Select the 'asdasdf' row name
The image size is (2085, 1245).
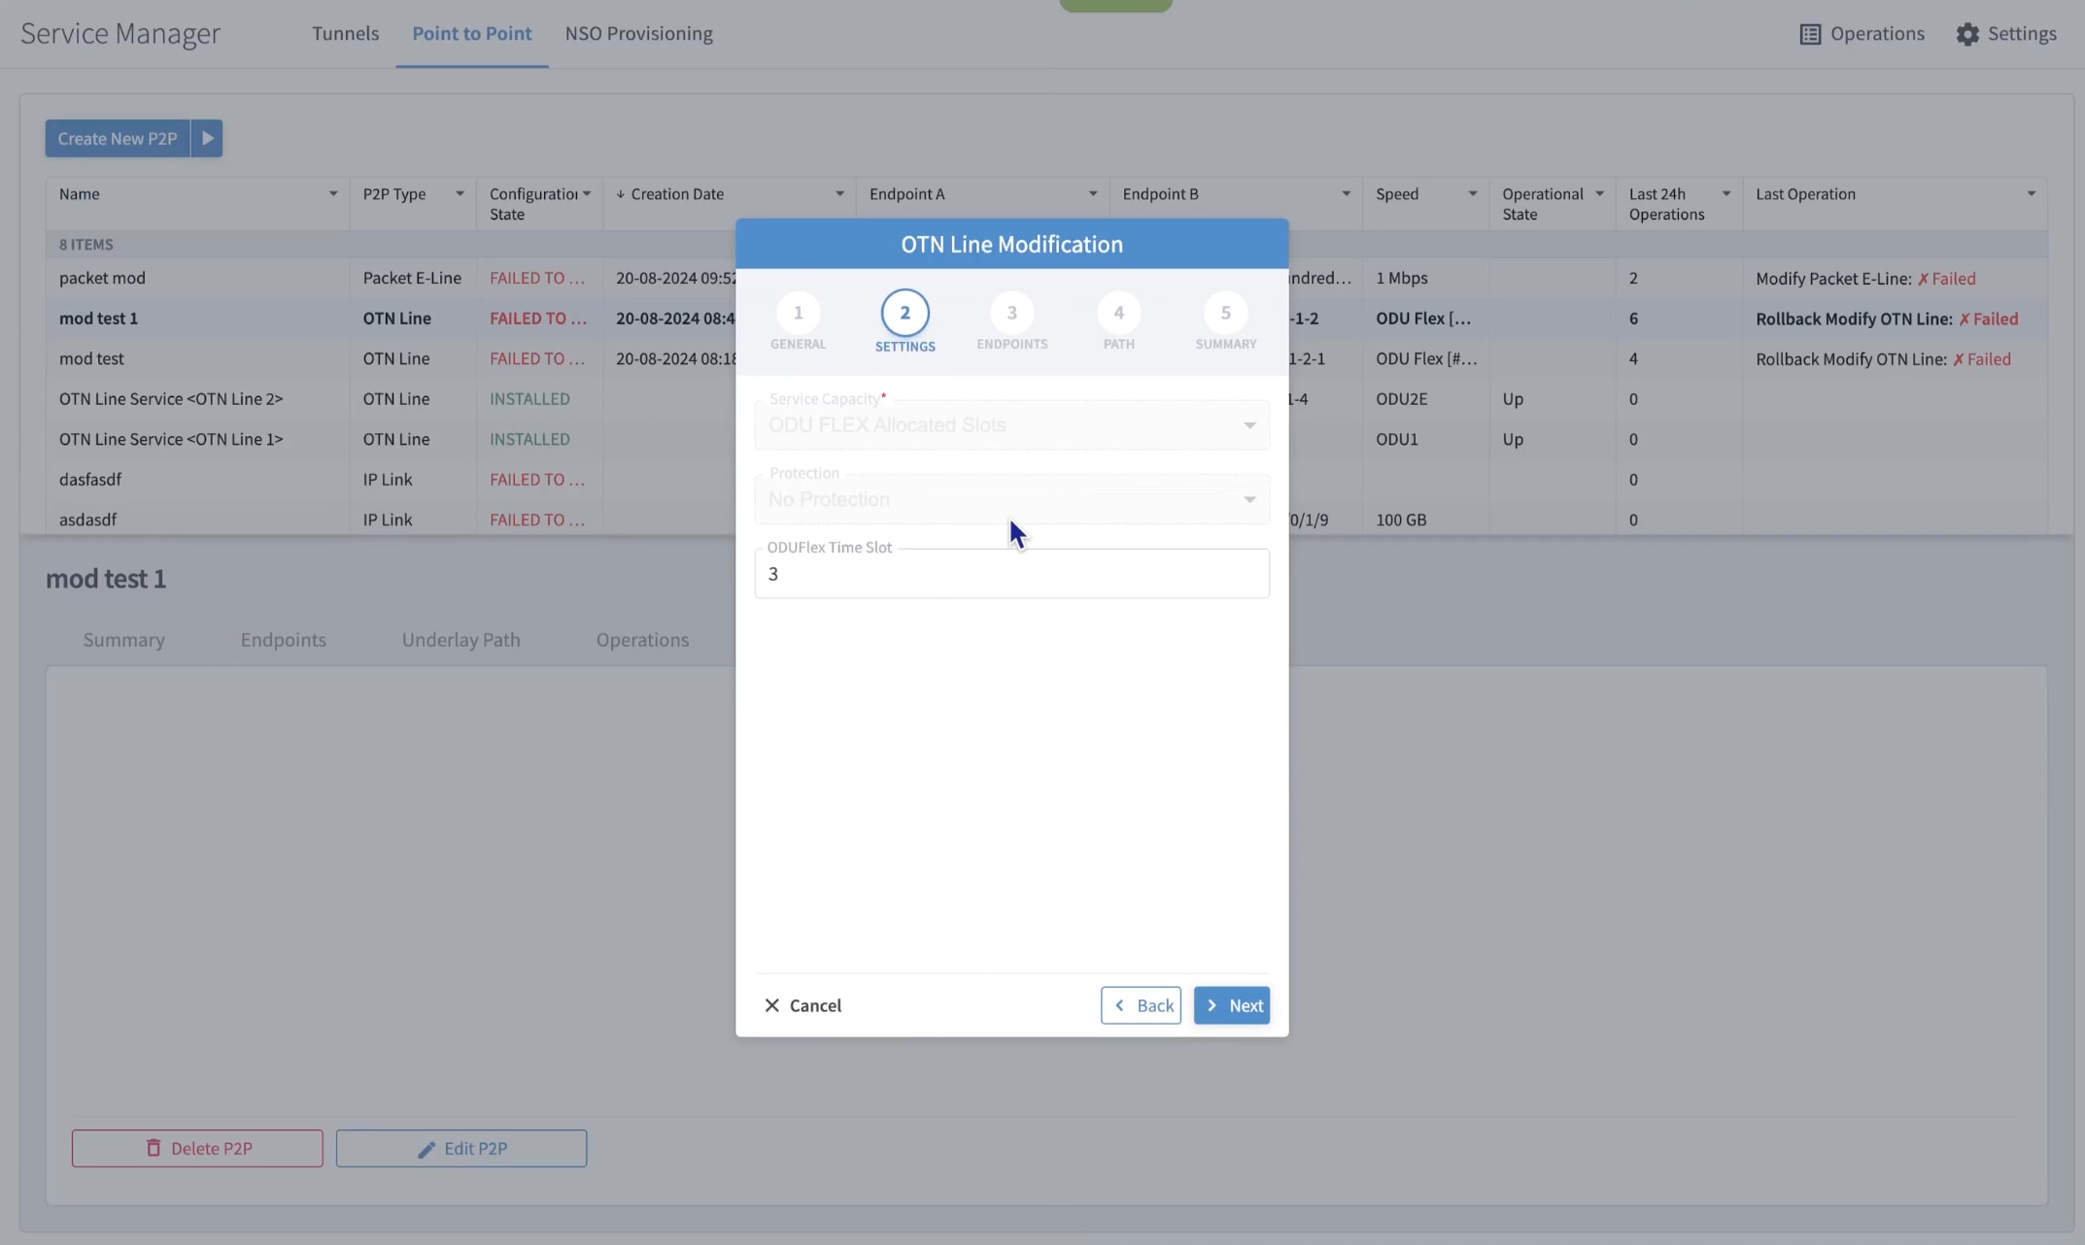87,520
